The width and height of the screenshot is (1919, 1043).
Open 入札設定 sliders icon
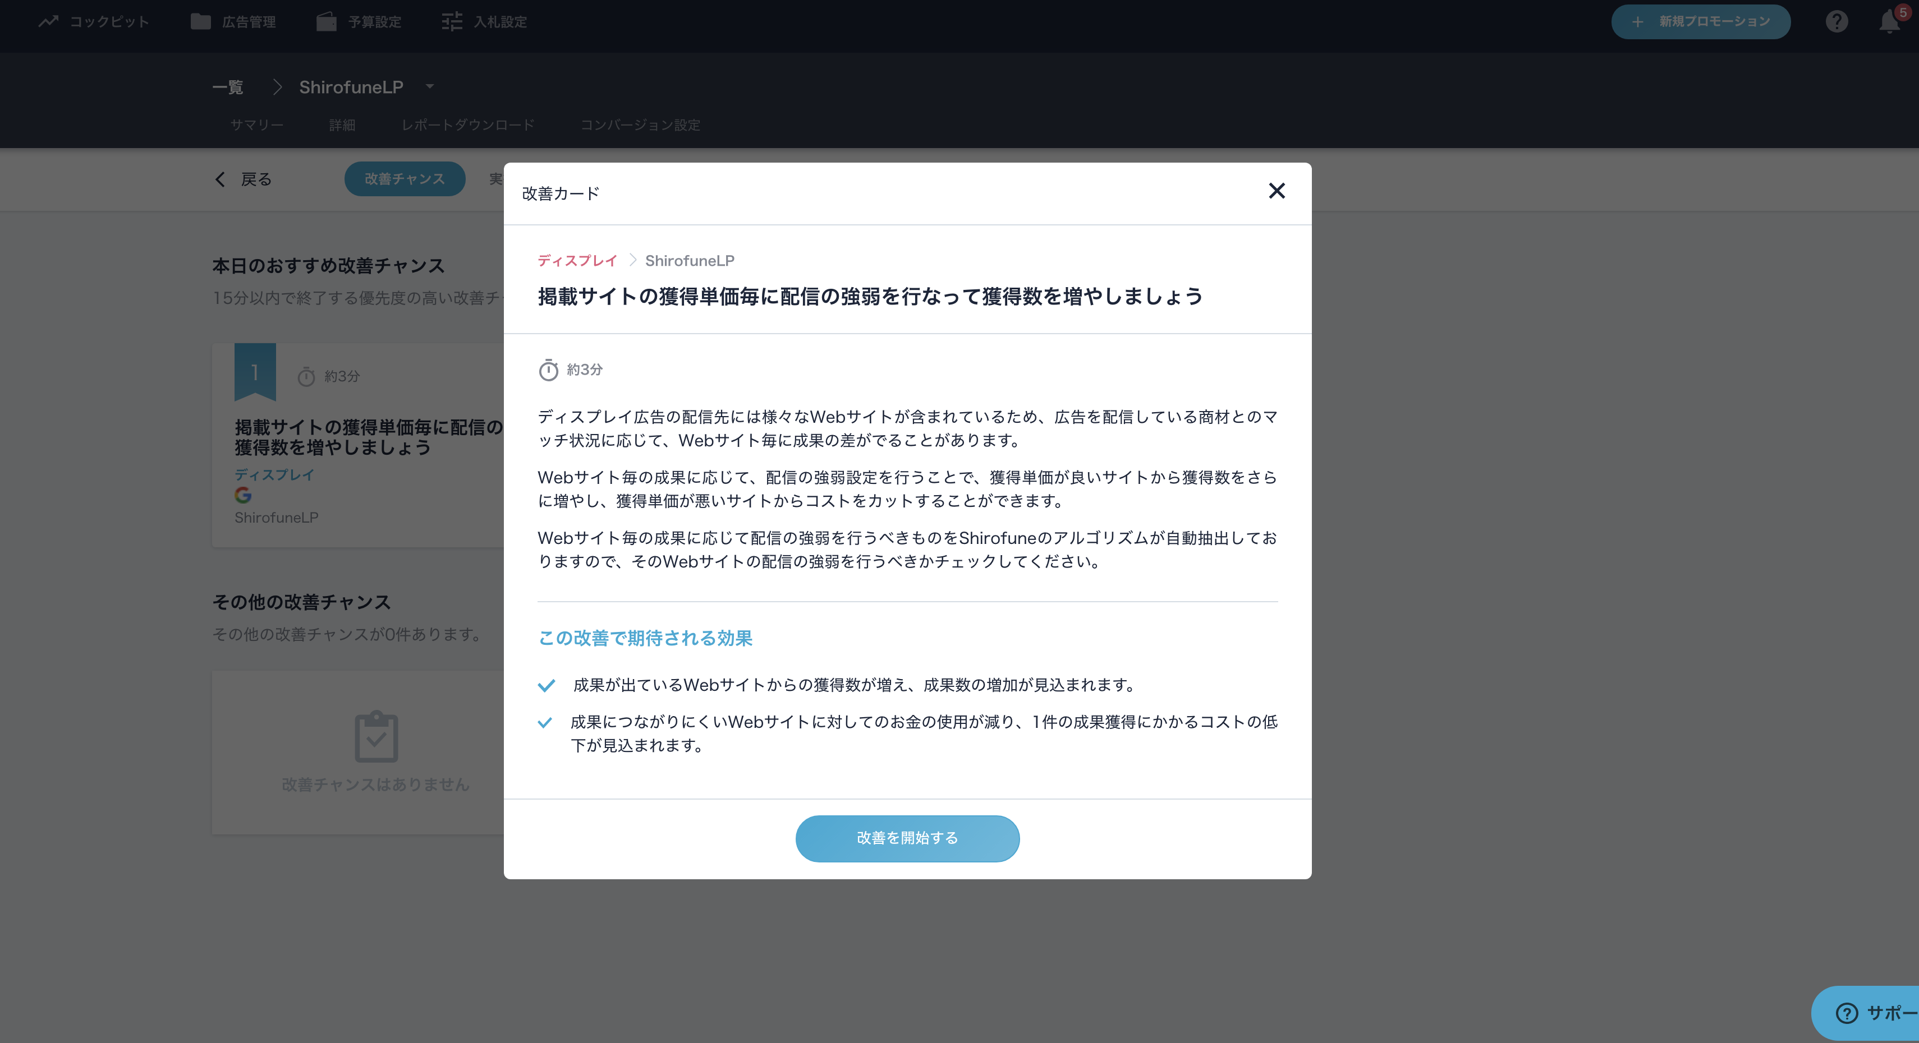452,22
